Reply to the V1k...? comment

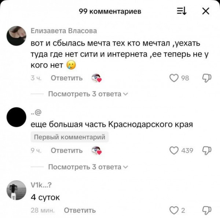[x=80, y=210]
